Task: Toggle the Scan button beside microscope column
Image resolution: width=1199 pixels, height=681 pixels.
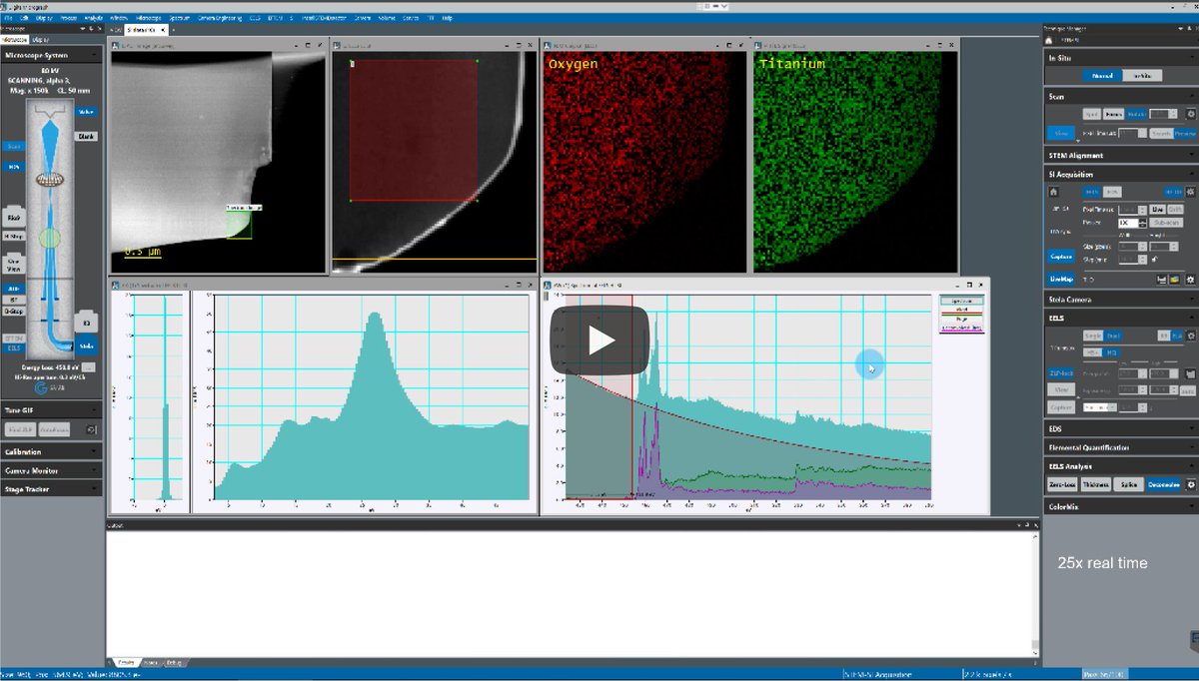Action: click(x=14, y=146)
